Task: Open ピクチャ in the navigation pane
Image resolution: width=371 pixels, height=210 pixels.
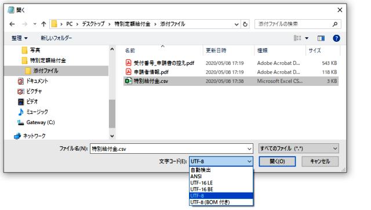Action: pyautogui.click(x=34, y=91)
